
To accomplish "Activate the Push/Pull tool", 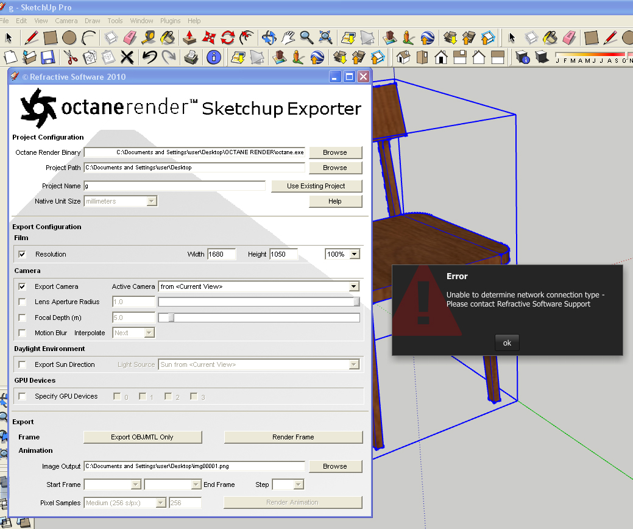I will (x=189, y=38).
